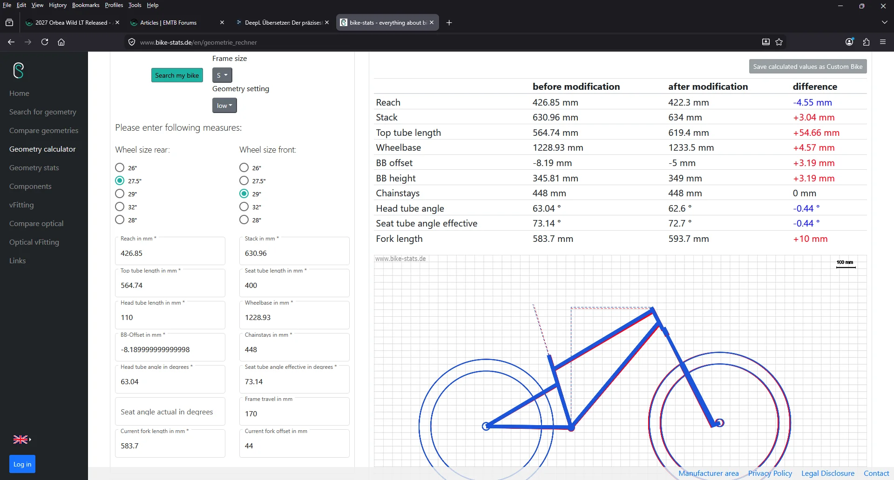Click Save calculated values as Custom Bike
894x480 pixels.
click(808, 67)
